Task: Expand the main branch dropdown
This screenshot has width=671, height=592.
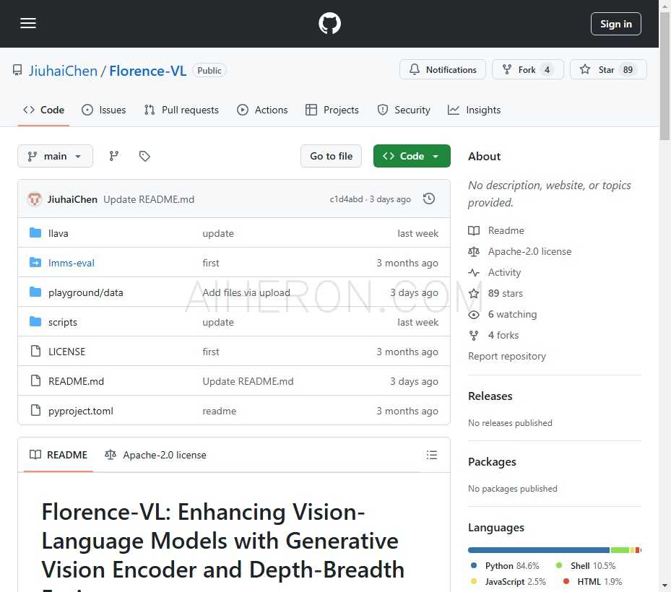Action: tap(55, 156)
